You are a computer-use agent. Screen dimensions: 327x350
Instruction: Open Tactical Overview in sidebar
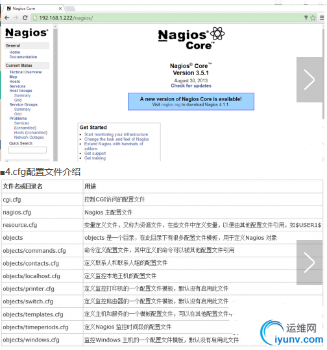[x=25, y=72]
